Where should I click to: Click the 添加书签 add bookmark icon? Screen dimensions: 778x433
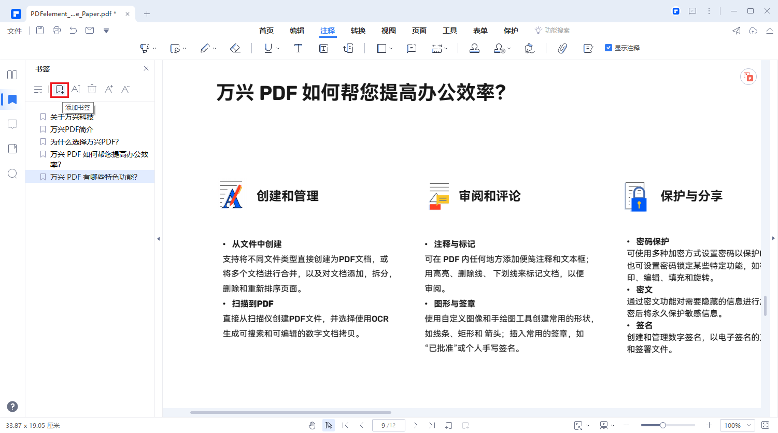59,89
